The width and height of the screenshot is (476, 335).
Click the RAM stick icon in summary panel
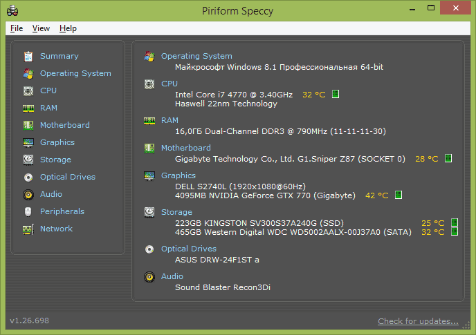click(149, 121)
